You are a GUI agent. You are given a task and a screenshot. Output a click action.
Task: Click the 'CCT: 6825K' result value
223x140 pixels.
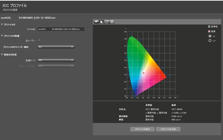(x=177, y=109)
